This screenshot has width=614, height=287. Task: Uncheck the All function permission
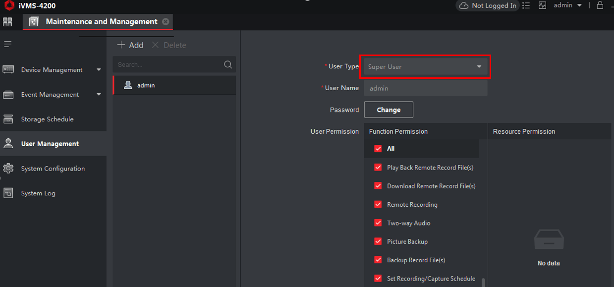pos(378,148)
